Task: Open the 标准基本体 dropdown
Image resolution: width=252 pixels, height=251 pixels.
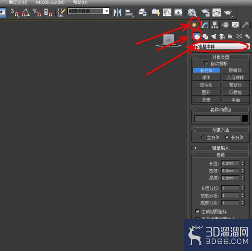Action: [x=221, y=46]
